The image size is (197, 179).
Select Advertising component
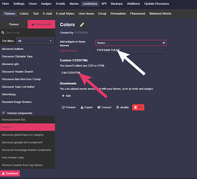tap(28, 95)
